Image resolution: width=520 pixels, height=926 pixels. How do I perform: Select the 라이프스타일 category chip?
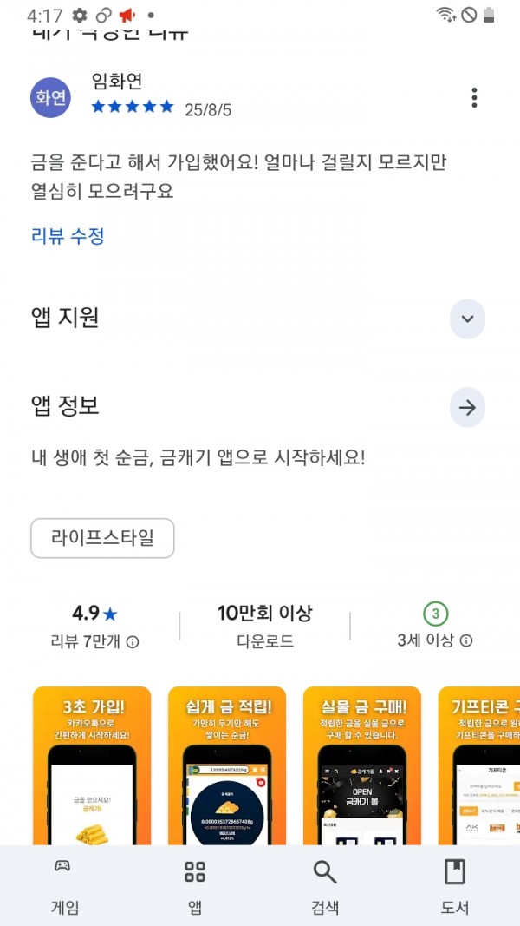coord(102,538)
